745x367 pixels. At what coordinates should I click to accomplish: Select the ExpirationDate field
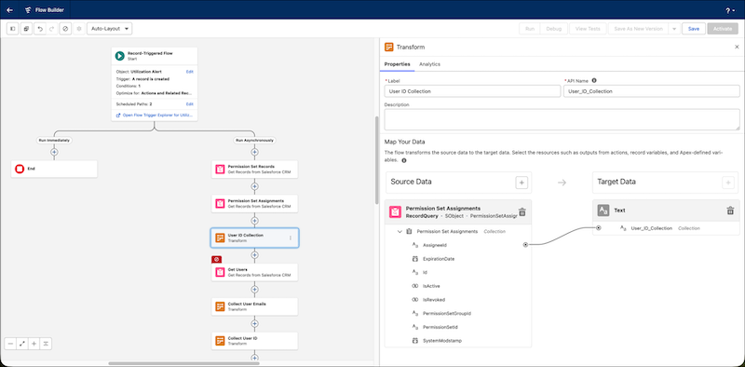click(439, 259)
